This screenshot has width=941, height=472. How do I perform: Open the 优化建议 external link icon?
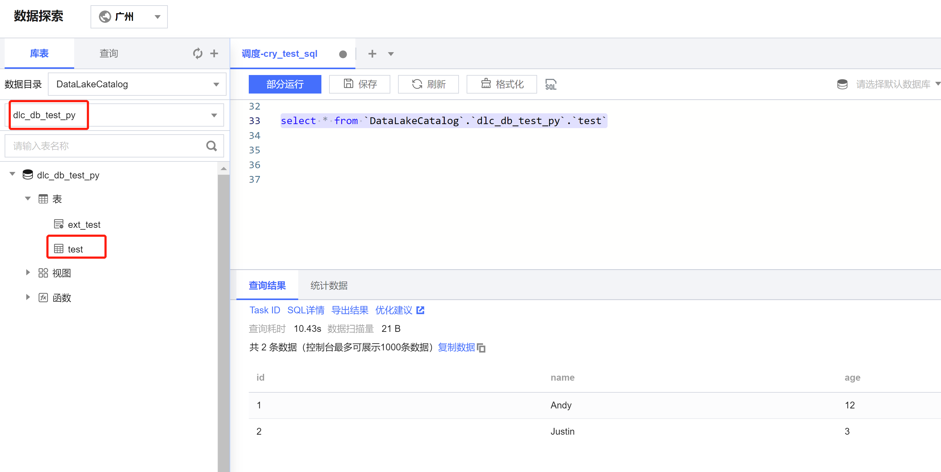pyautogui.click(x=421, y=310)
